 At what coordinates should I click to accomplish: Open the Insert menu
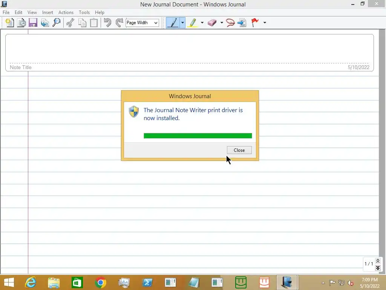(x=47, y=12)
